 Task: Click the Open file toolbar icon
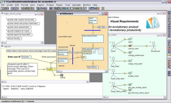tap(5, 8)
